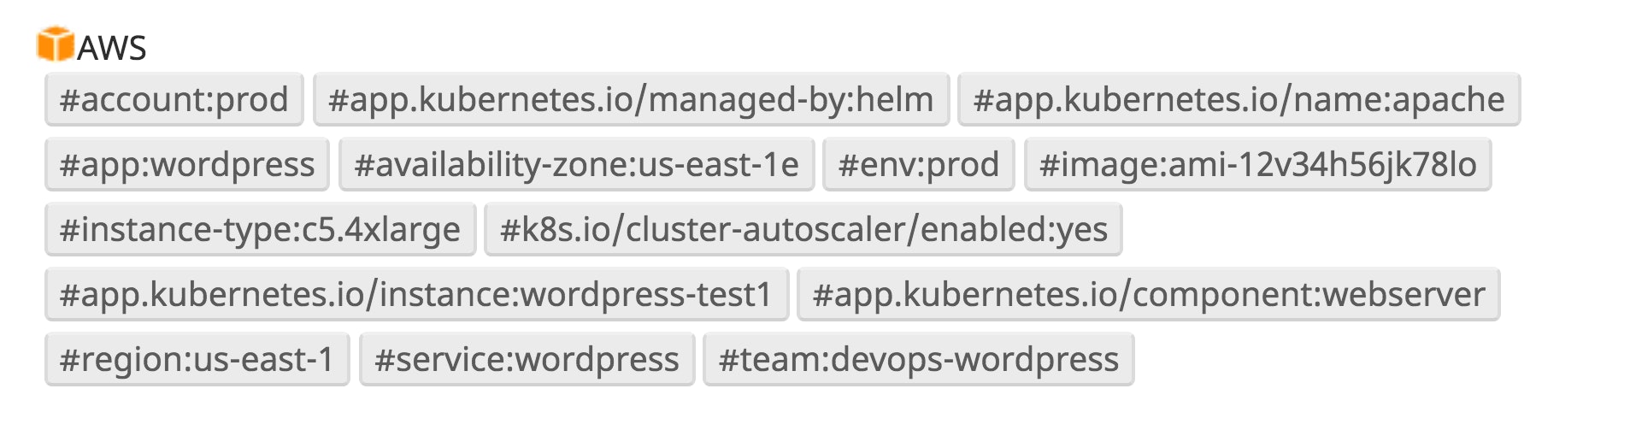Image resolution: width=1636 pixels, height=424 pixels.
Task: Select the #region:us-east-1 tag
Action: [x=197, y=360]
